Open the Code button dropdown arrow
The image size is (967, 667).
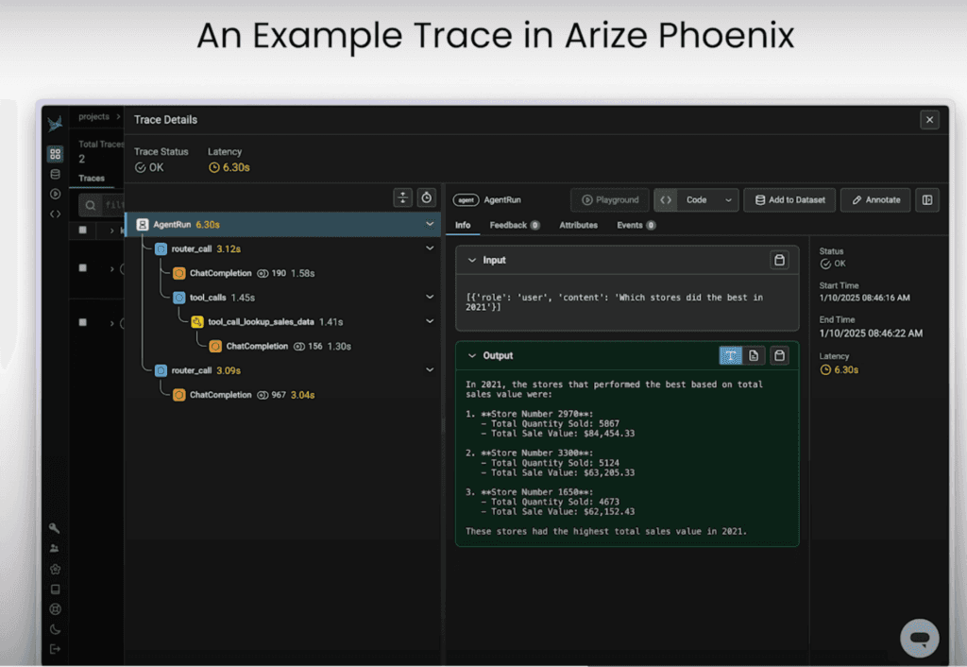tap(728, 200)
